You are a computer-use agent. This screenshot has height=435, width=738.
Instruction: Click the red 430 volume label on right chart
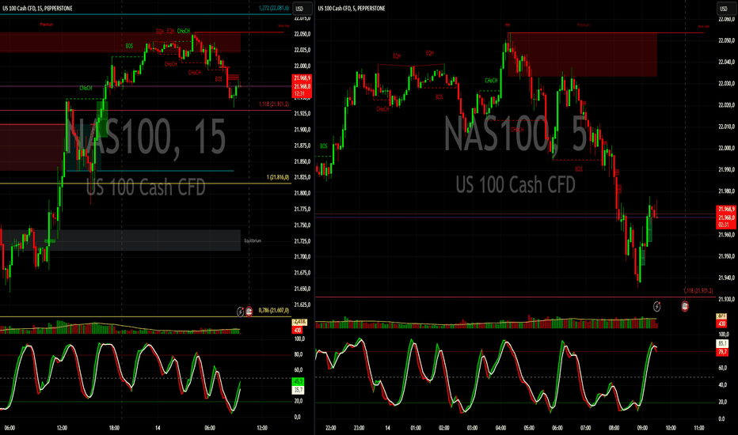click(722, 325)
